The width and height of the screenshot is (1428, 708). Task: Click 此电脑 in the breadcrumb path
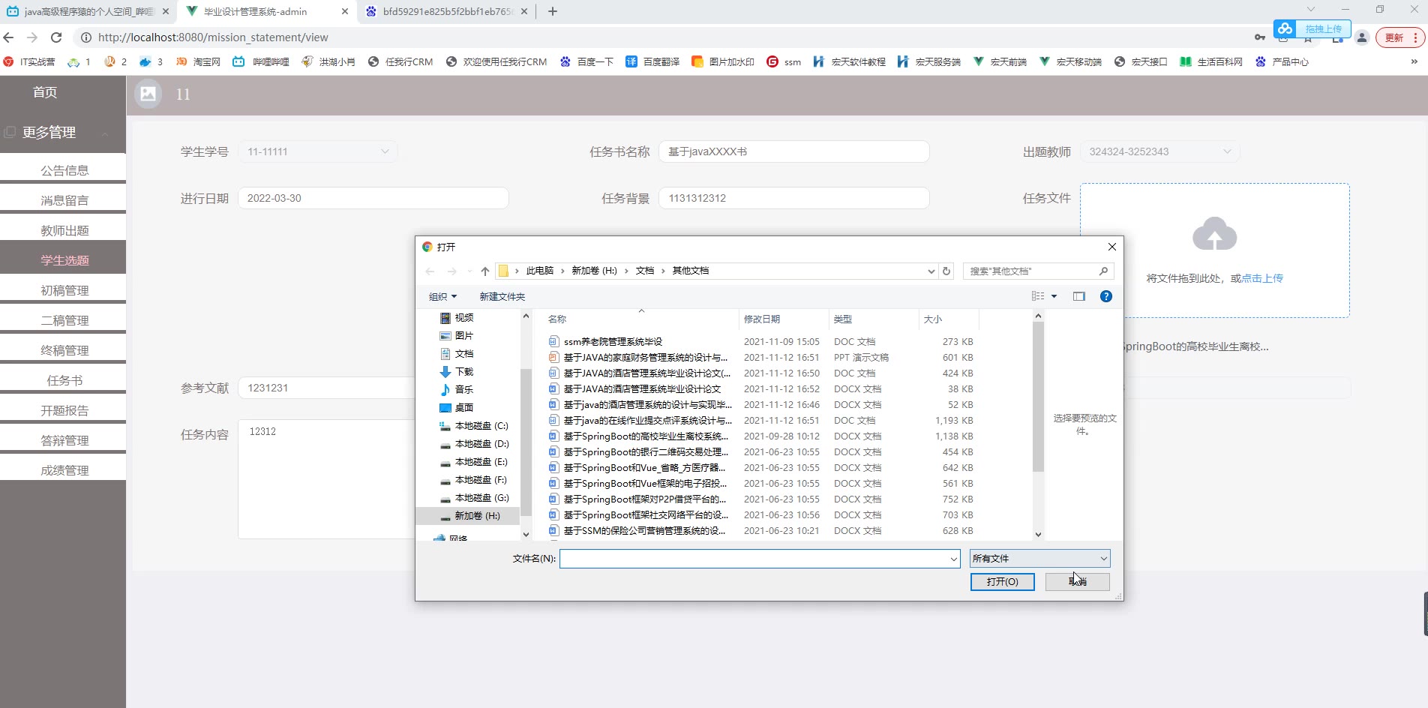540,271
